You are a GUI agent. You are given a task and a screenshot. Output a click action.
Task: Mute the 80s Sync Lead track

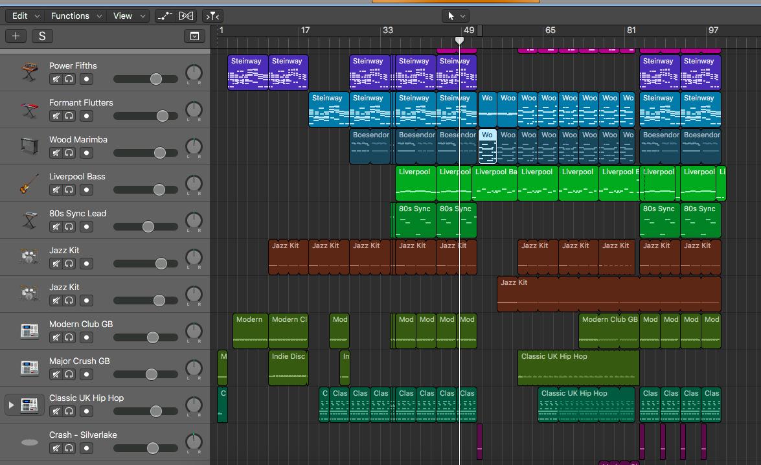point(56,227)
